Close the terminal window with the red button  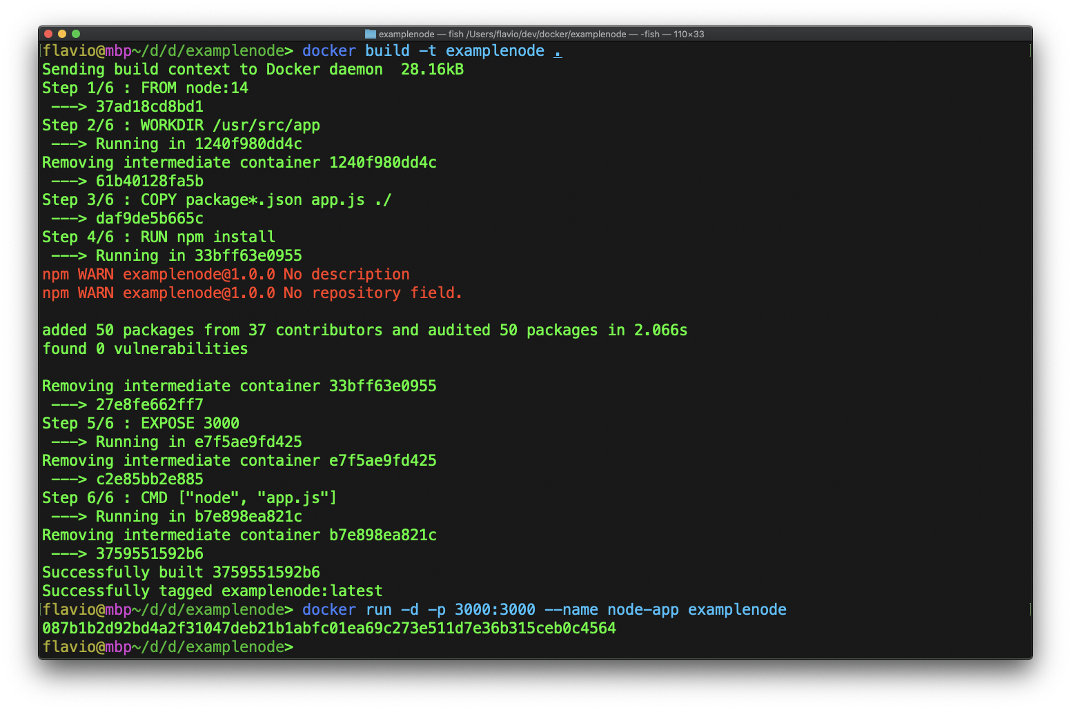tap(48, 34)
